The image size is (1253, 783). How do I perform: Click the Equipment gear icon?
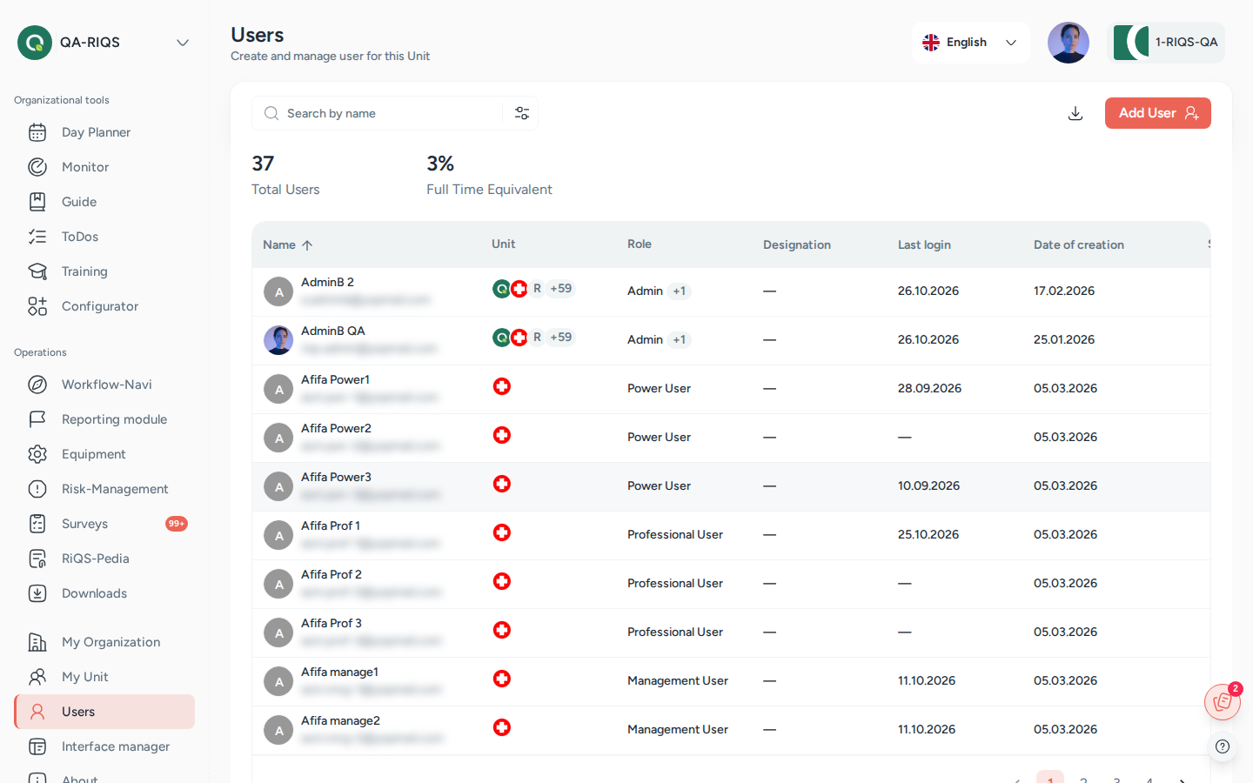(37, 454)
